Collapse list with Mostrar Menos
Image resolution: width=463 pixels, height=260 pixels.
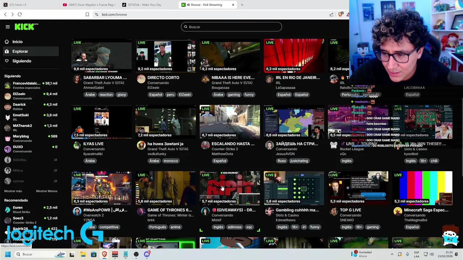(47, 191)
